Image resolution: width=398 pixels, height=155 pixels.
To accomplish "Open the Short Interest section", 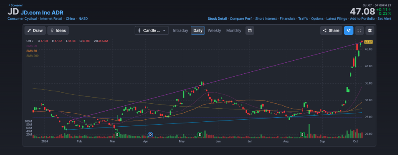I will click(266, 19).
